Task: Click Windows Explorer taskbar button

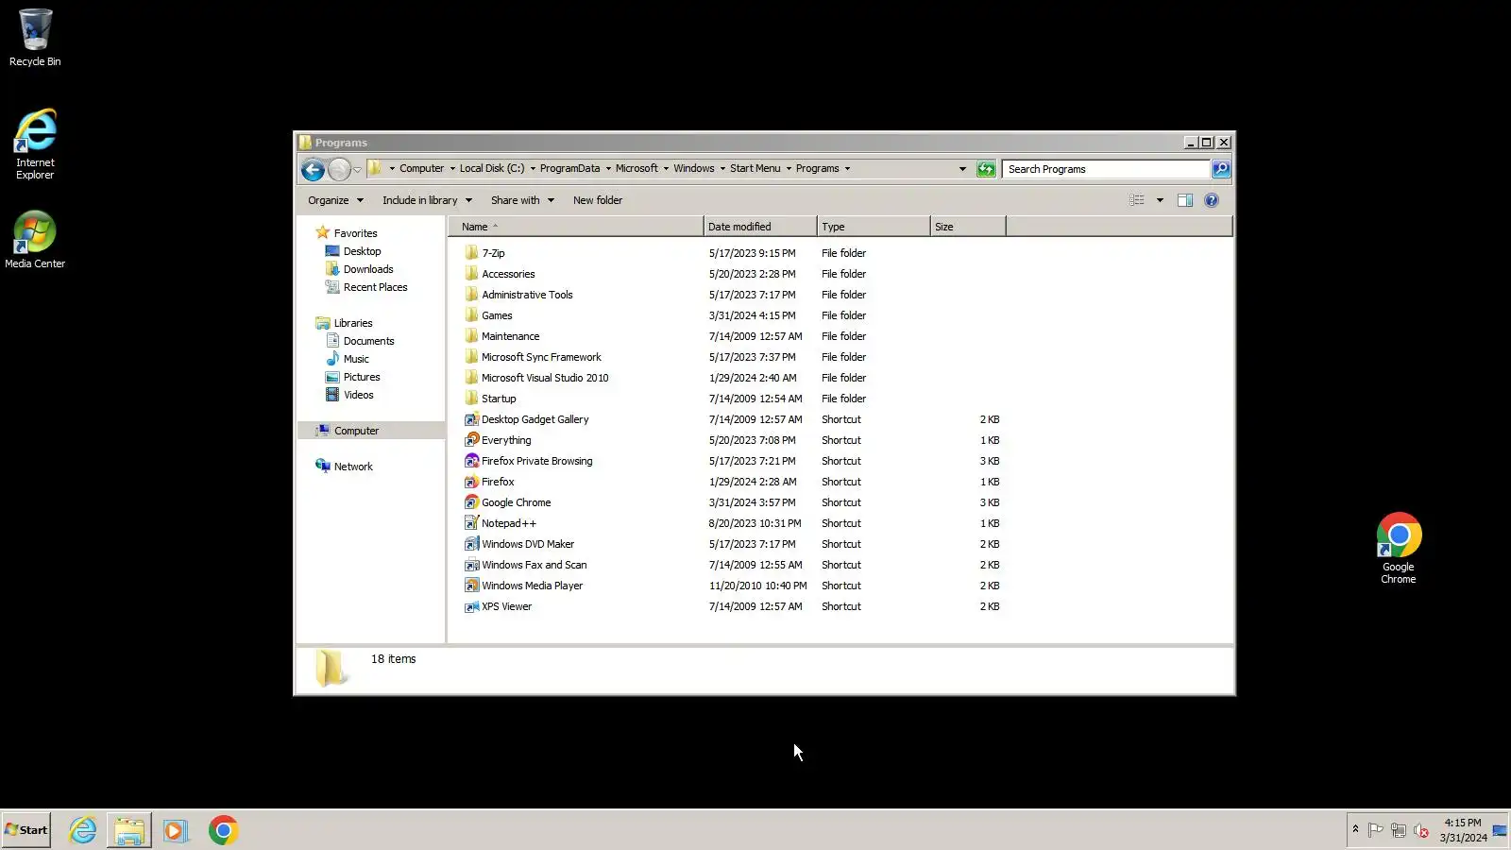Action: pyautogui.click(x=128, y=830)
